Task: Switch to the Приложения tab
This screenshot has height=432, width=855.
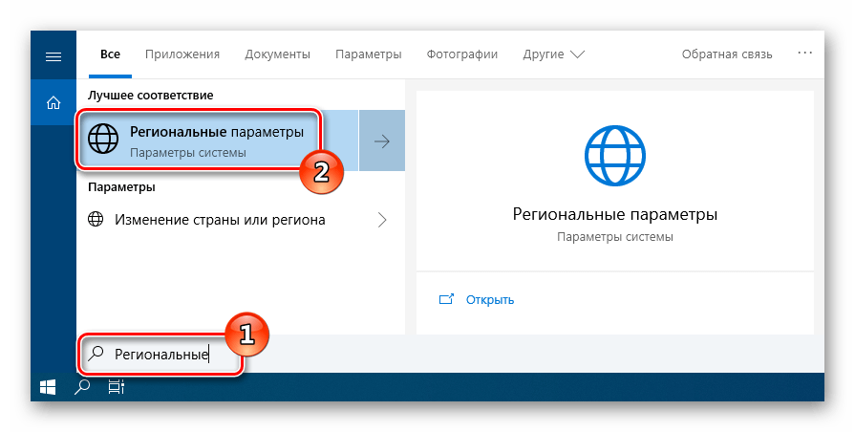Action: 182,54
